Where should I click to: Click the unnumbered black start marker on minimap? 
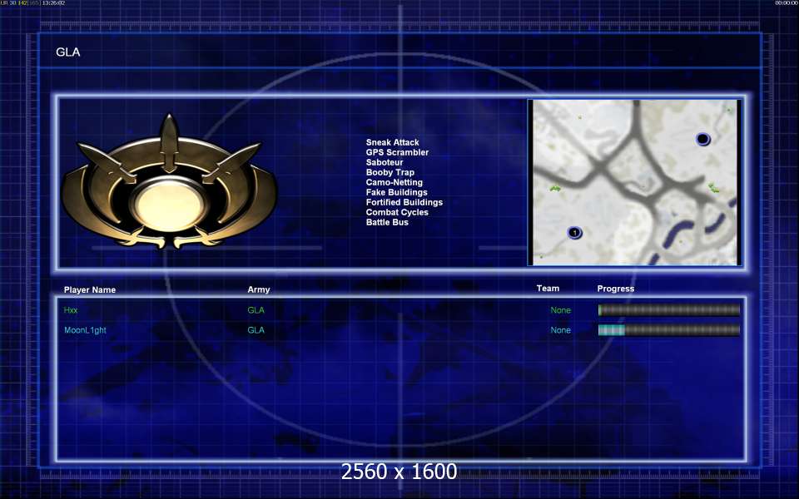pyautogui.click(x=702, y=139)
